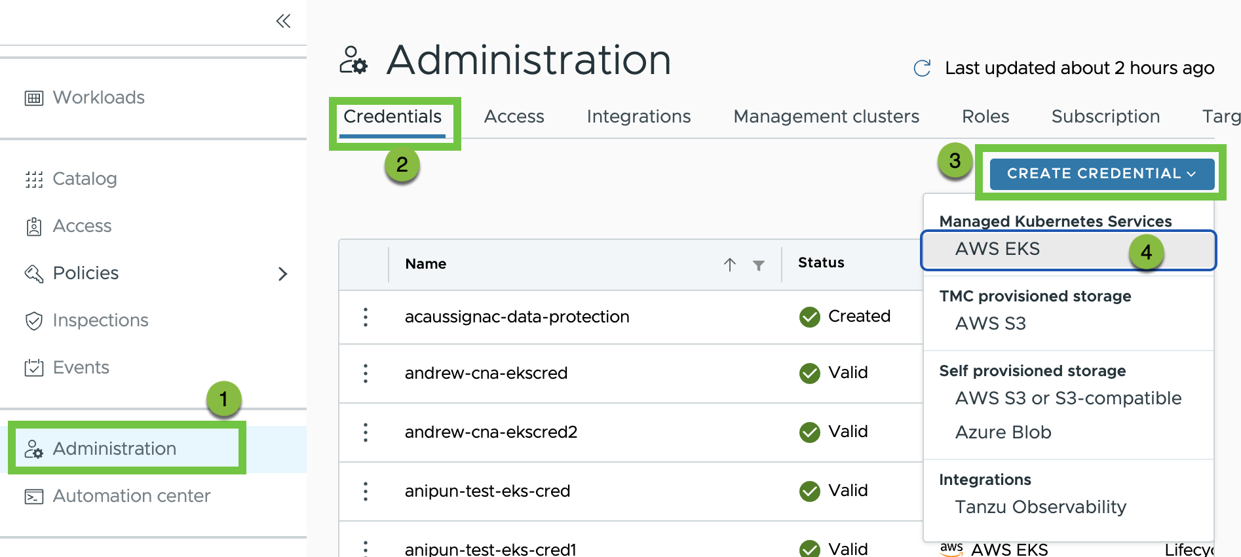
Task: Open the Subscription tab
Action: (1106, 117)
